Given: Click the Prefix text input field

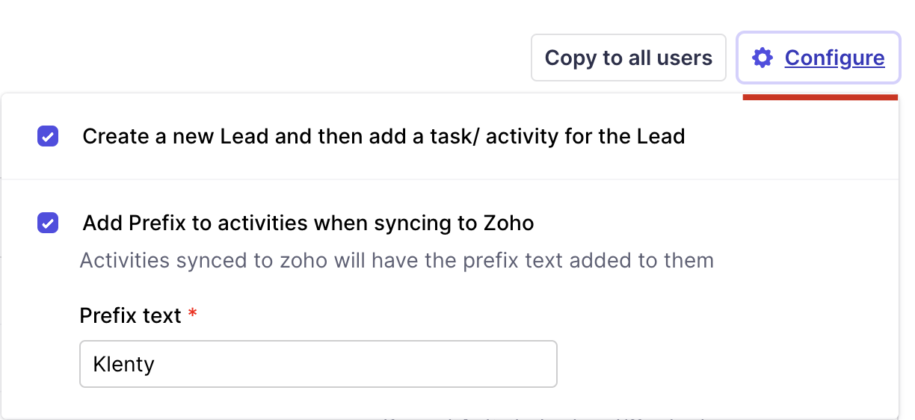Looking at the screenshot, I should click(x=318, y=365).
